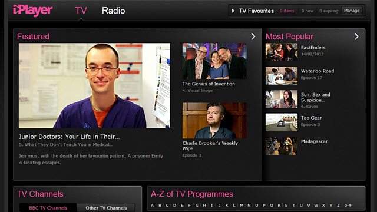Open the Madagascar thumbnail
The height and width of the screenshot is (212, 377).
(x=282, y=146)
